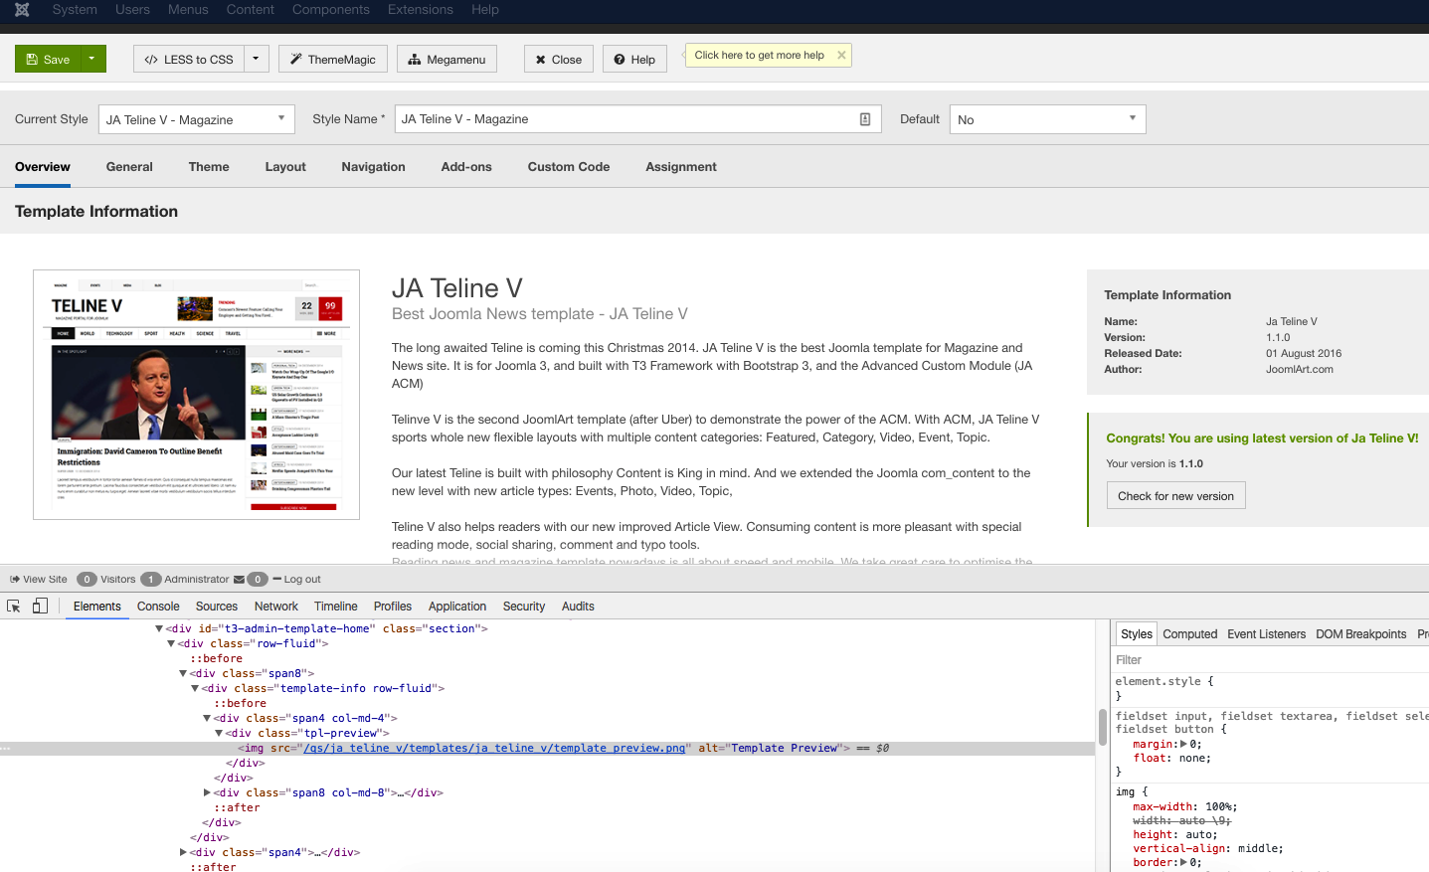Open the DevTools Security tab
The height and width of the screenshot is (872, 1429).
(524, 607)
